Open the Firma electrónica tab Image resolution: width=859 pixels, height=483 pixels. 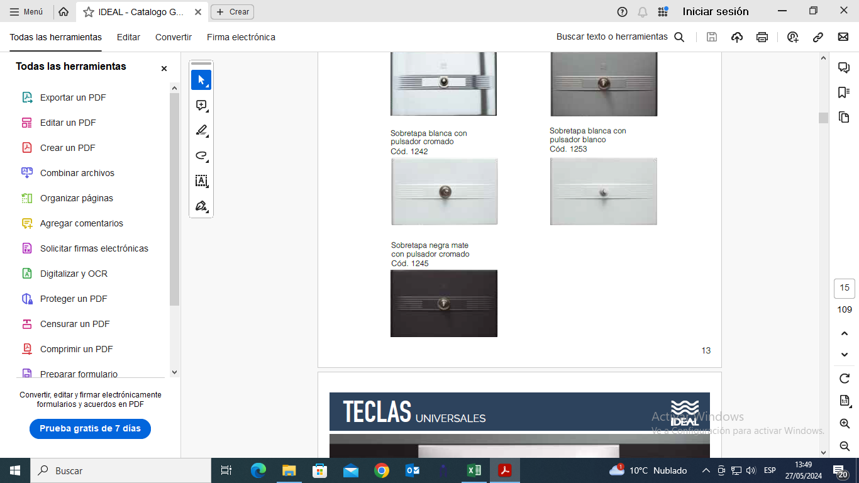241,37
